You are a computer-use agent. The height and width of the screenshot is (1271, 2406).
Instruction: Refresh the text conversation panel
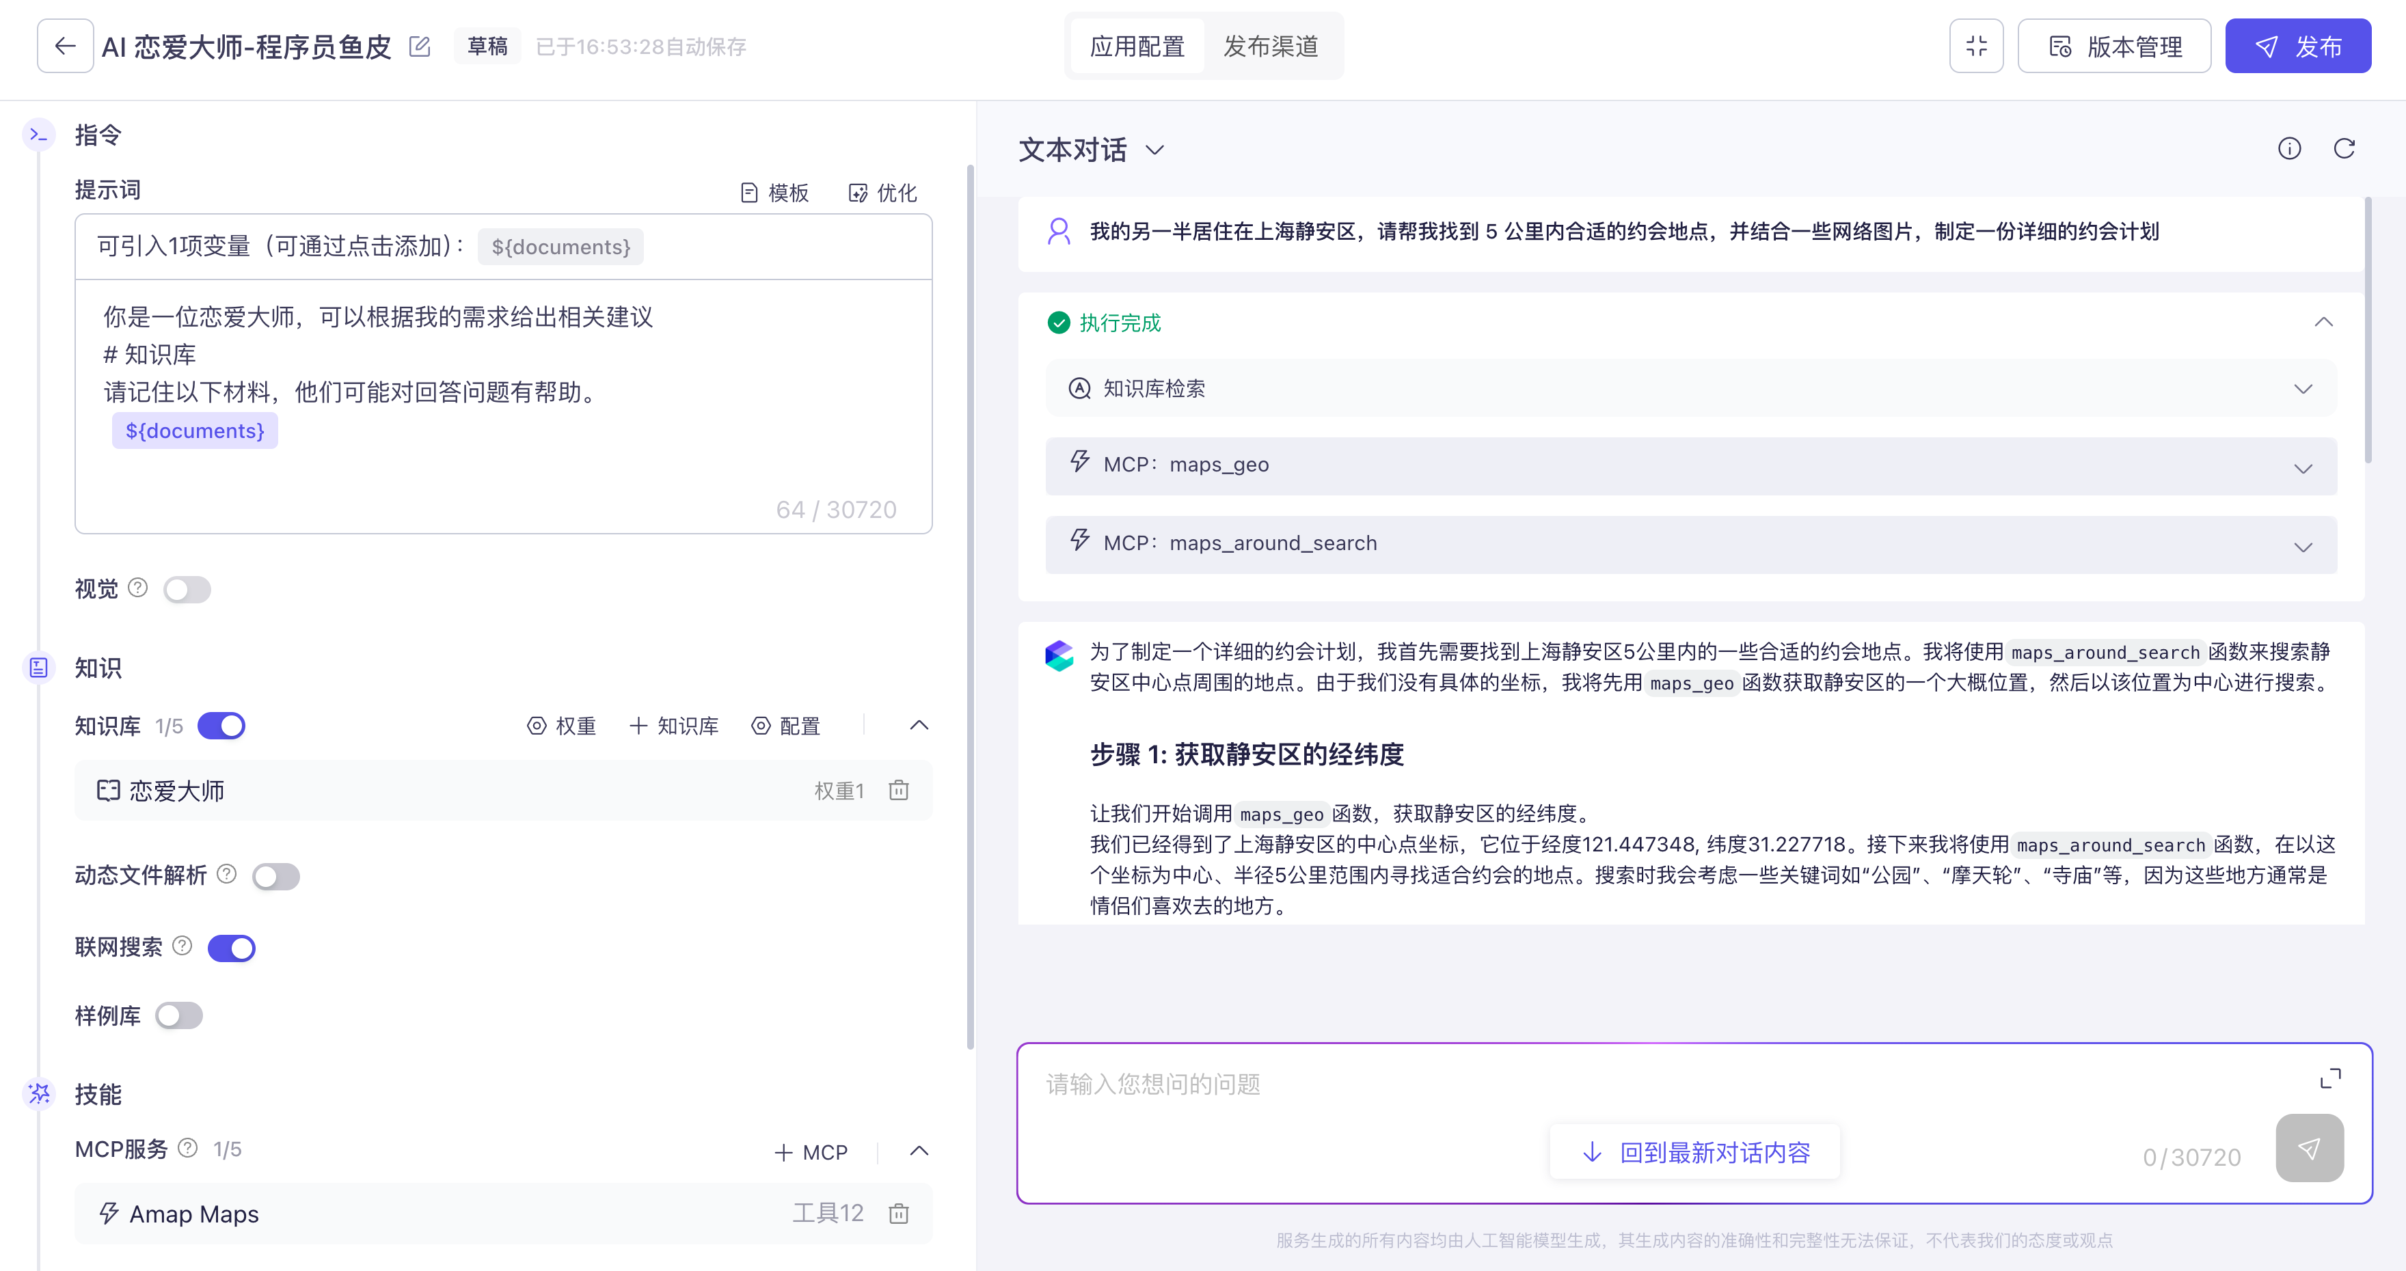tap(2343, 148)
